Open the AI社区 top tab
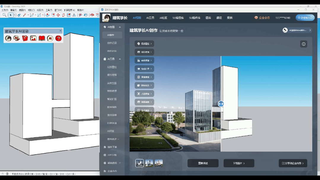This screenshot has width=320, height=180. point(163,18)
